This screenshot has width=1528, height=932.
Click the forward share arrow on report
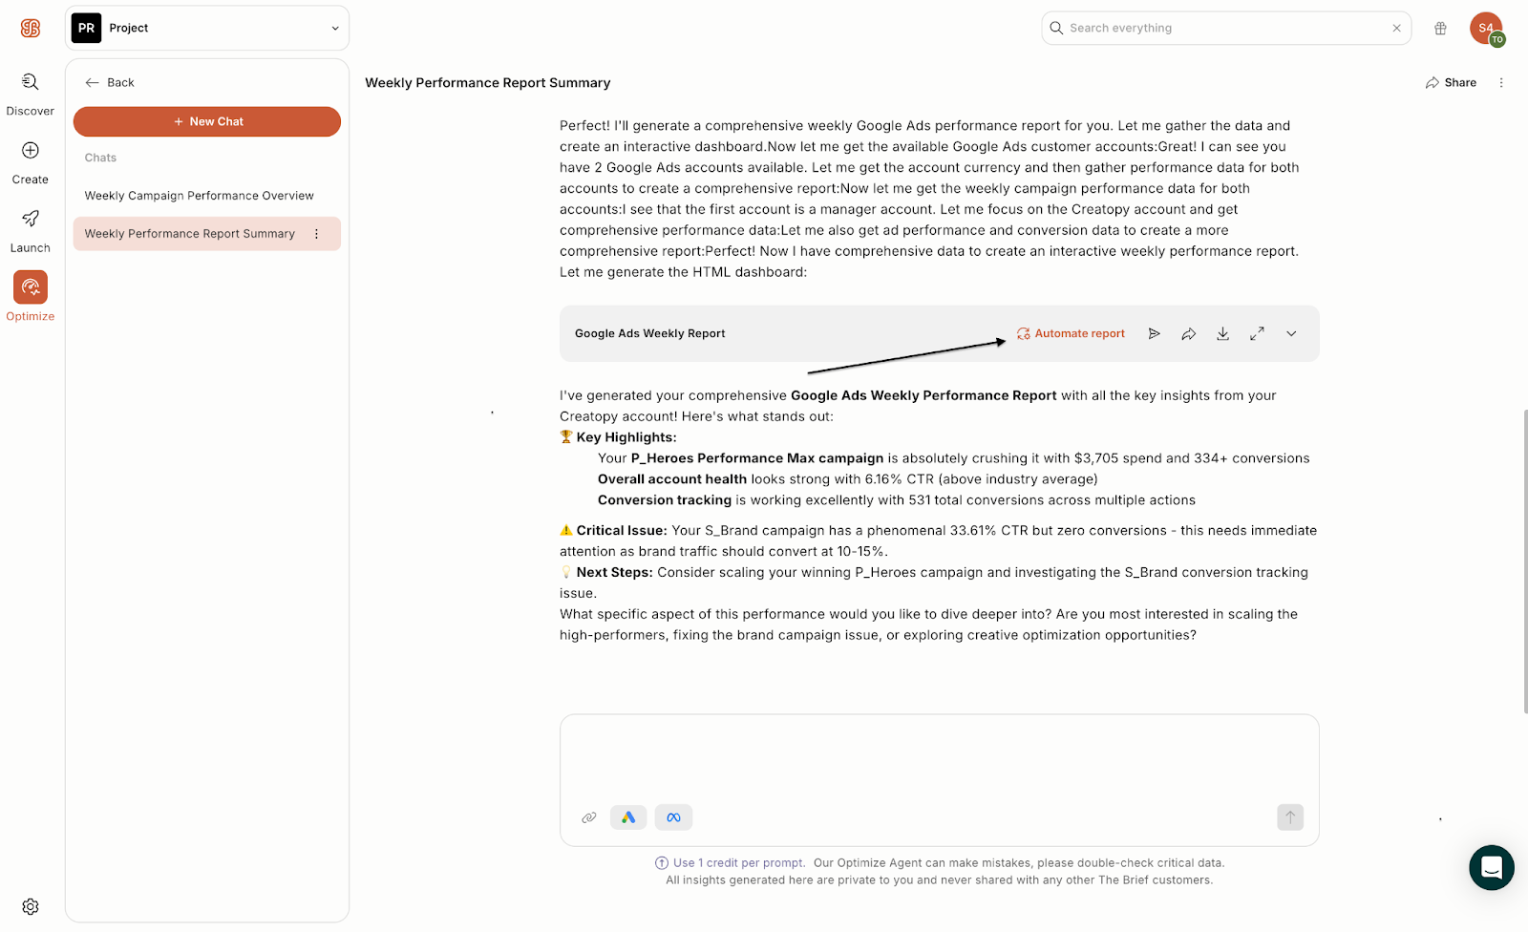point(1188,333)
